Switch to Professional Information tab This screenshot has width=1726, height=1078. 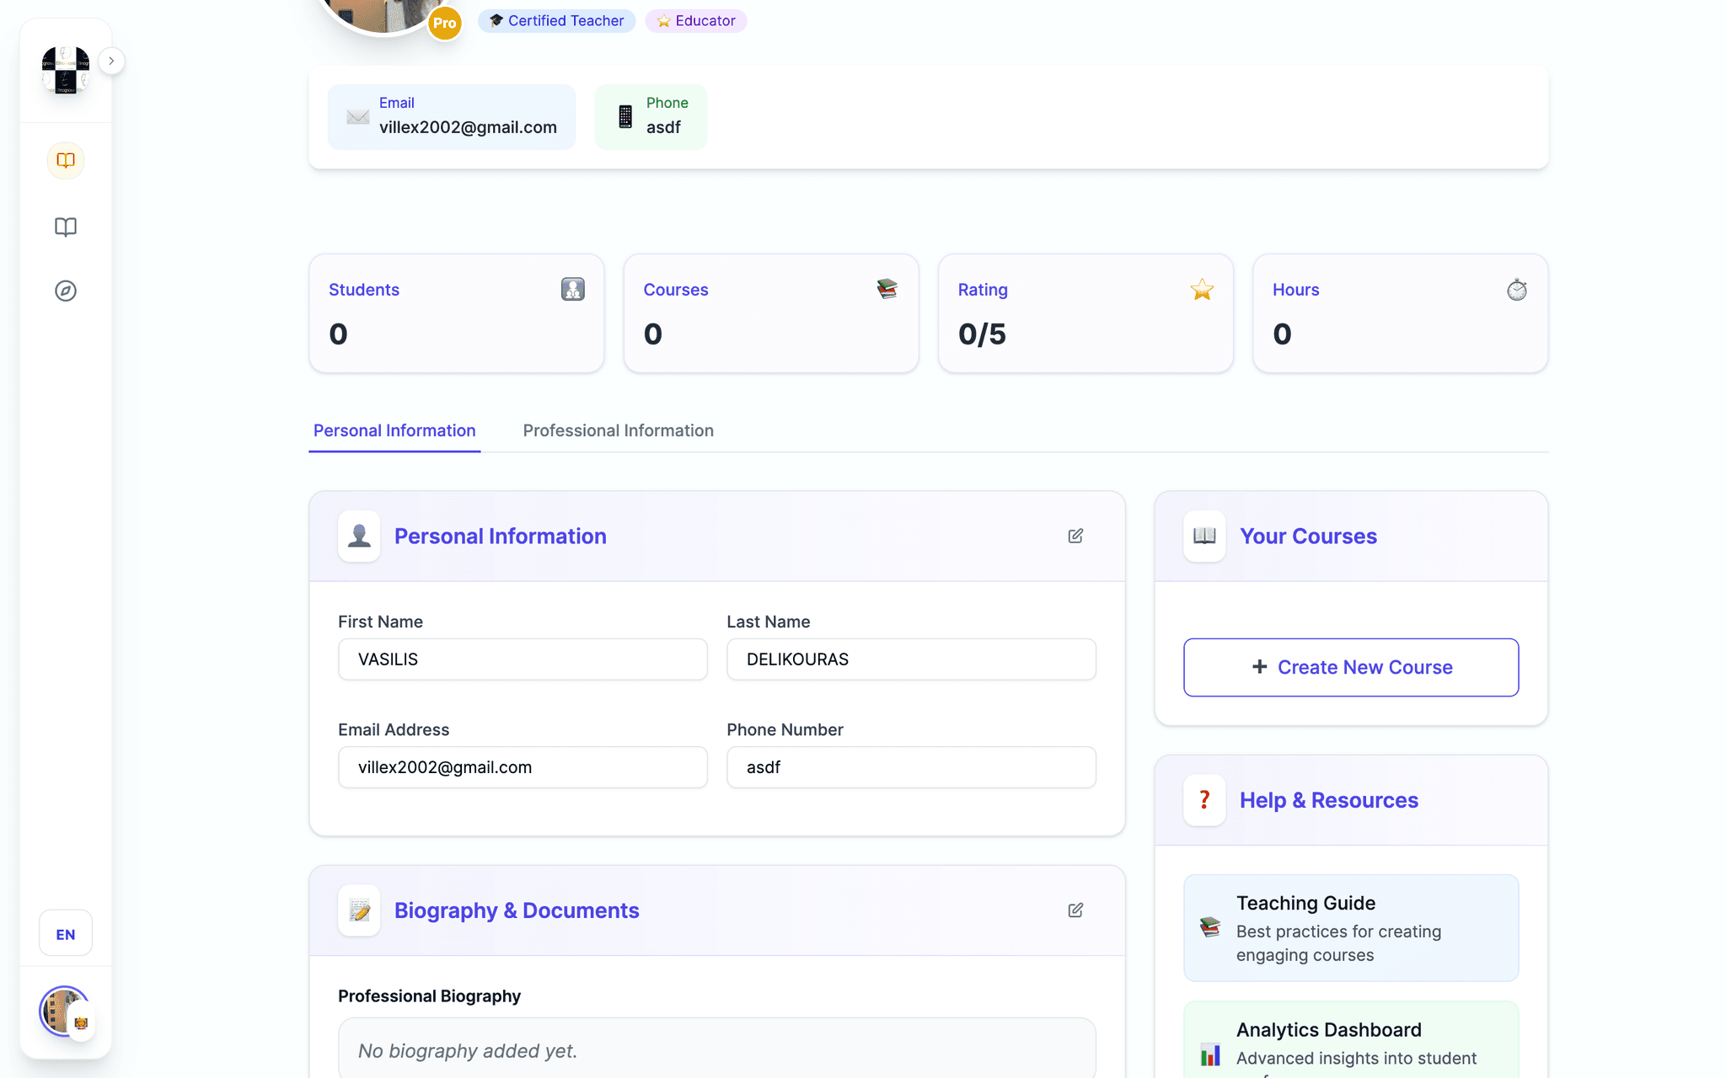(618, 430)
